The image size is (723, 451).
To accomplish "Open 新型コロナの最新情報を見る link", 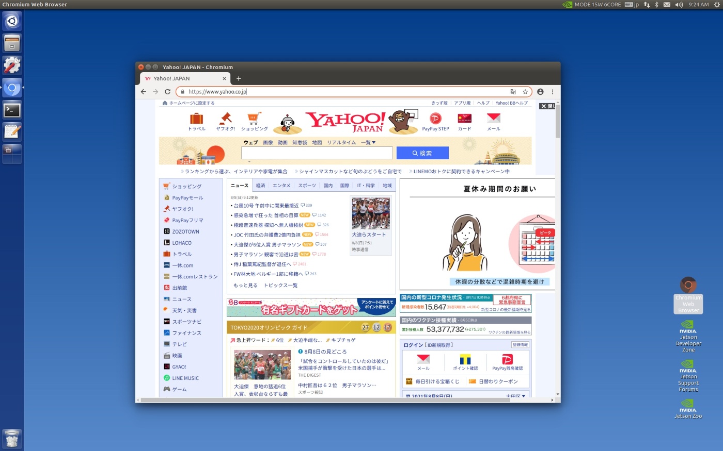I will tap(506, 310).
